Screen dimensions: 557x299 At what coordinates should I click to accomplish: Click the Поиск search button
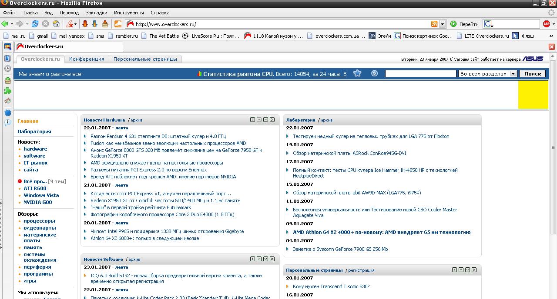coord(533,74)
